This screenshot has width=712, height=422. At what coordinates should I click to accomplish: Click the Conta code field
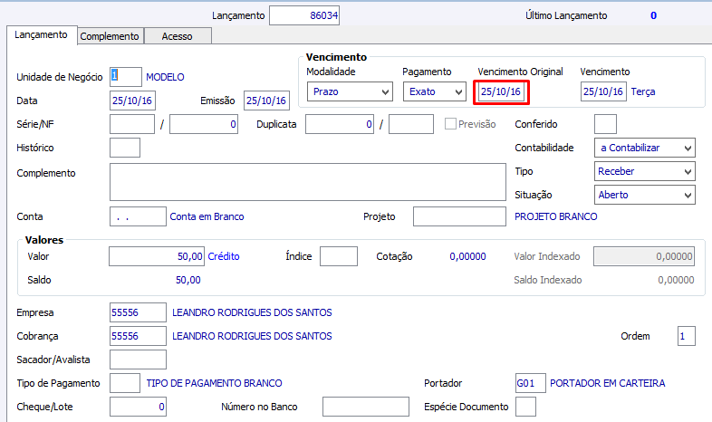(138, 216)
